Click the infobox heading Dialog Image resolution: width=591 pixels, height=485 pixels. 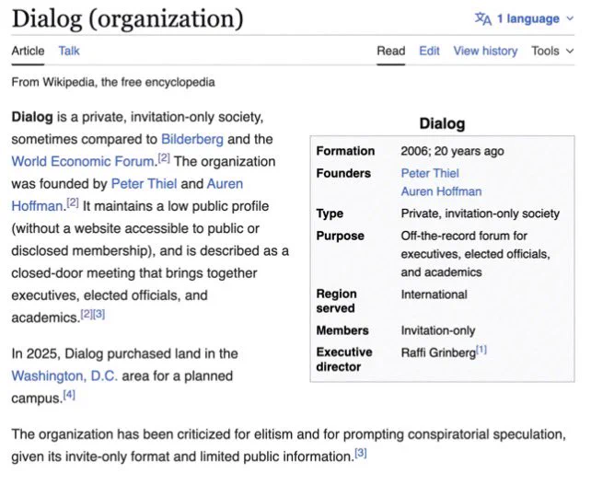click(442, 123)
